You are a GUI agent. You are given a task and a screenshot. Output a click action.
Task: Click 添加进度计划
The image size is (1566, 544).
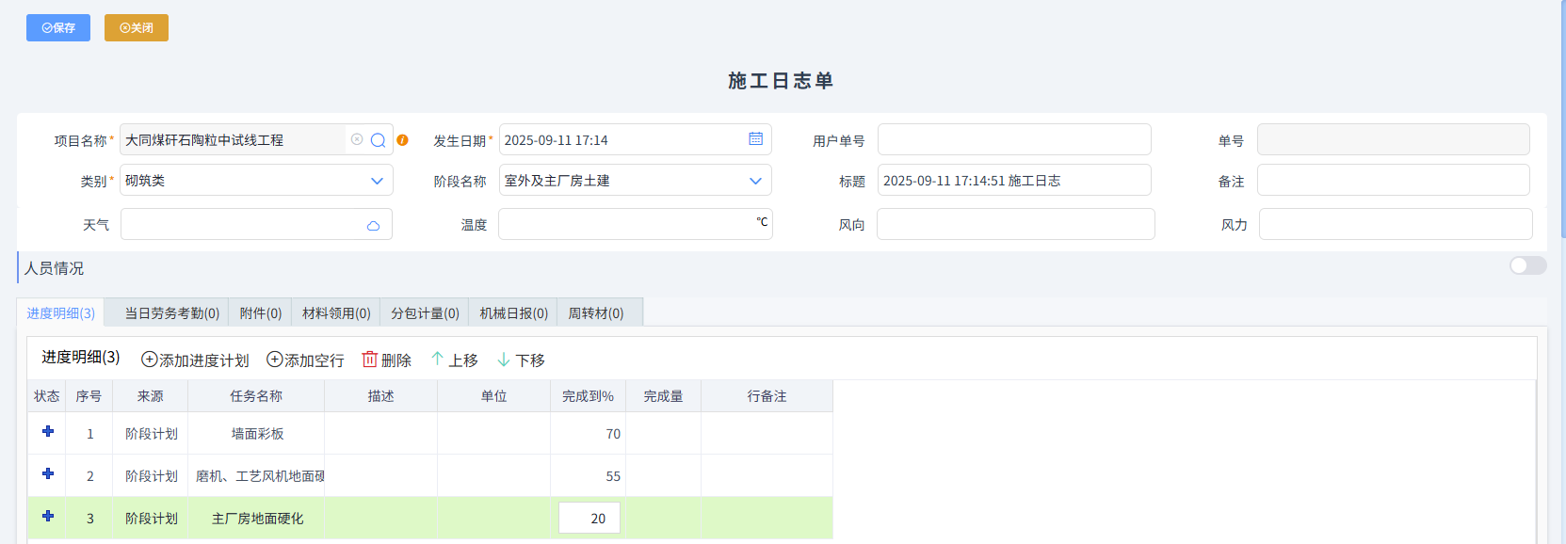pos(195,360)
